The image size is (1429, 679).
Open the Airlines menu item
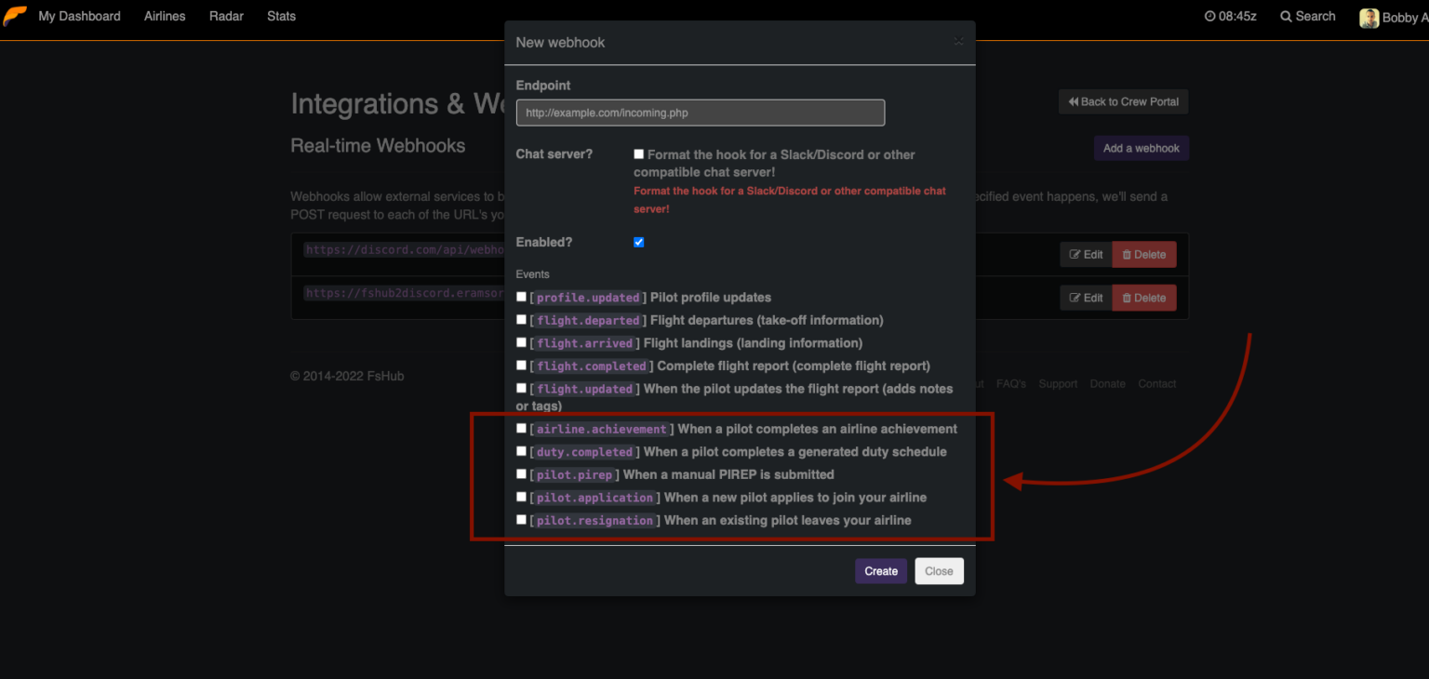tap(165, 16)
